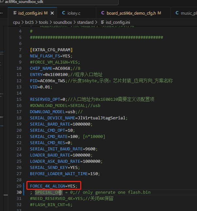Click the [EXTRA_CFG_PARAM] section header
Viewport: 197px width, 211px height.
(51, 50)
